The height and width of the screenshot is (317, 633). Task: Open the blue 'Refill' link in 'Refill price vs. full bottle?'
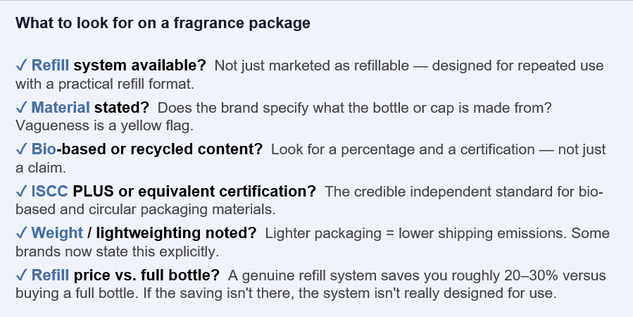(x=50, y=275)
